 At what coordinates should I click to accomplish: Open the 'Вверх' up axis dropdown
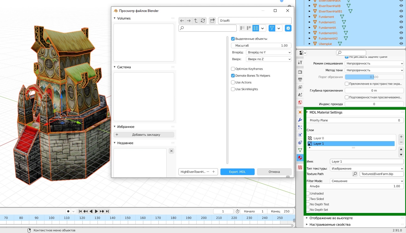[x=269, y=59]
